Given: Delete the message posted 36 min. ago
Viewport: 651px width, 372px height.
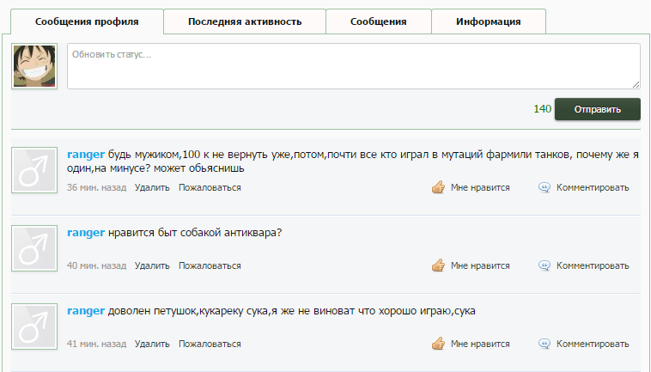Looking at the screenshot, I should click(x=152, y=187).
